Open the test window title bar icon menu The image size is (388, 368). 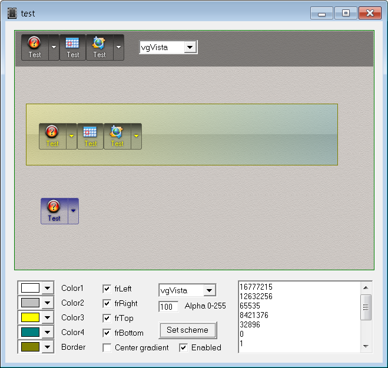pyautogui.click(x=12, y=13)
